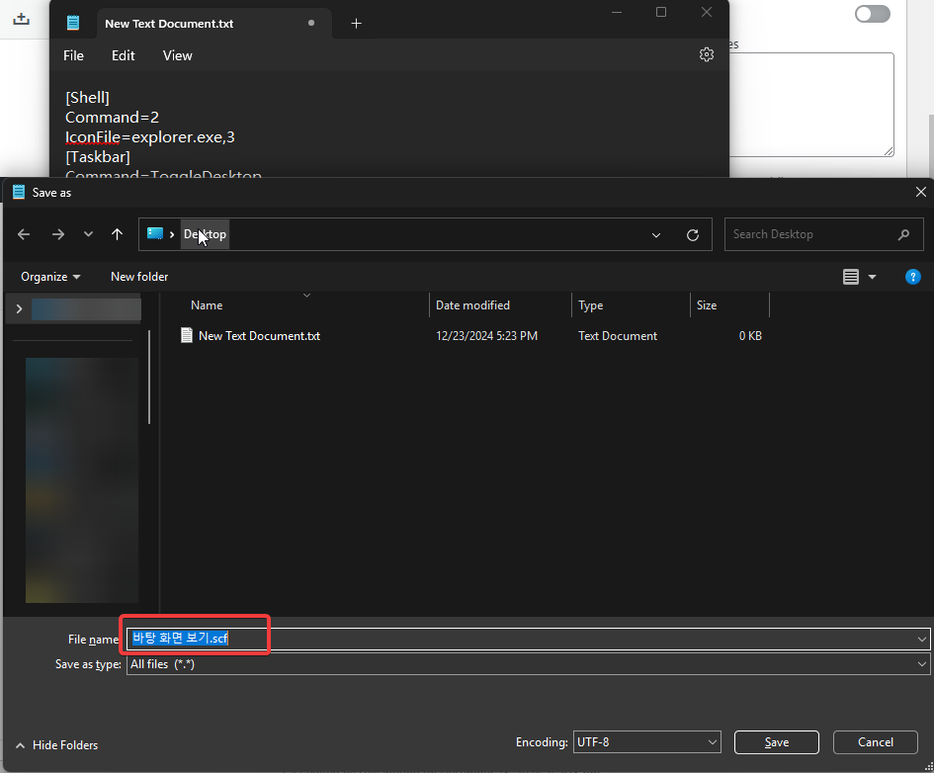Refresh the Desktop folder listing
The height and width of the screenshot is (773, 934).
[693, 235]
